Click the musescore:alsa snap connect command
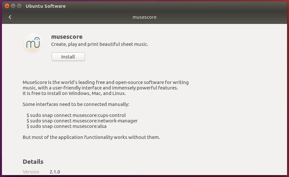The height and width of the screenshot is (177, 289). coord(66,126)
